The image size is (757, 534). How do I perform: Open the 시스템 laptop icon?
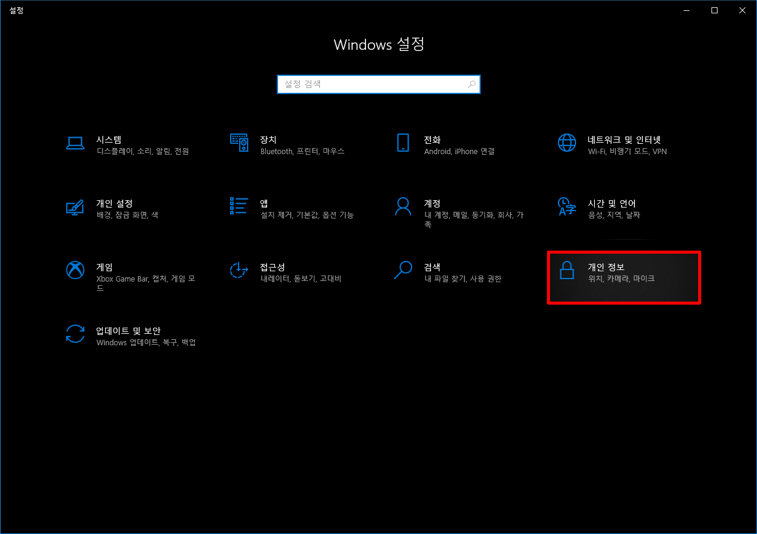point(75,143)
